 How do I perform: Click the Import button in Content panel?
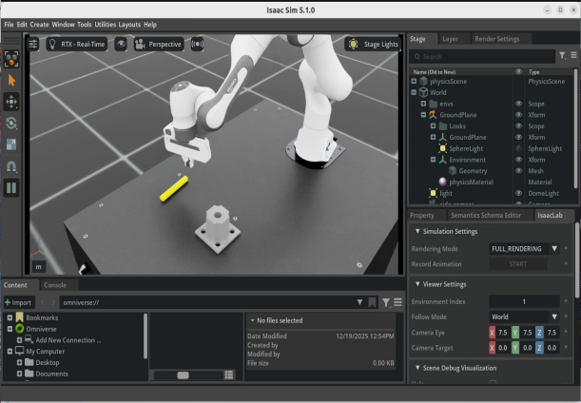pyautogui.click(x=18, y=302)
